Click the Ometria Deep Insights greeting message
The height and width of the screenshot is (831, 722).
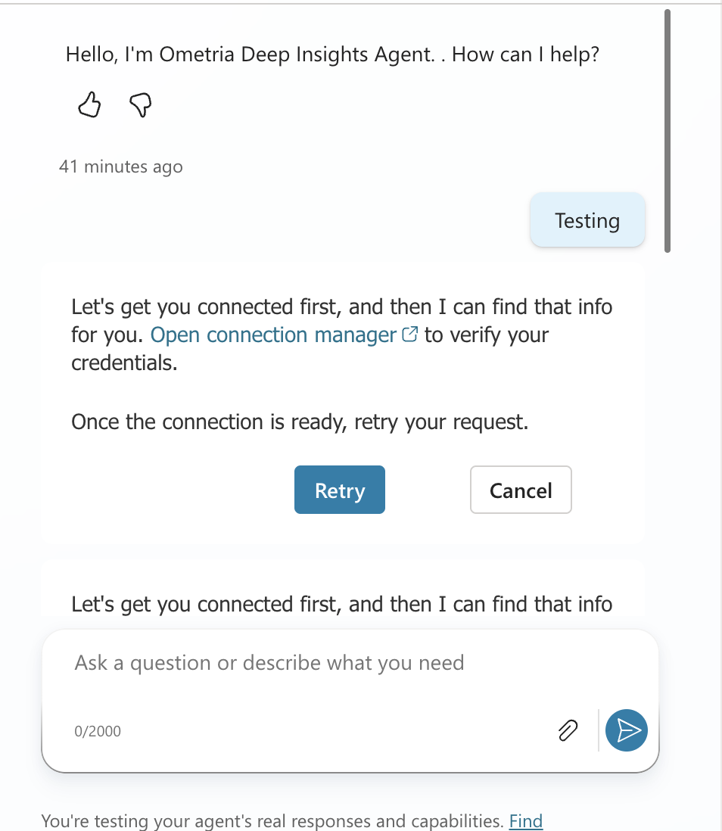tap(332, 54)
